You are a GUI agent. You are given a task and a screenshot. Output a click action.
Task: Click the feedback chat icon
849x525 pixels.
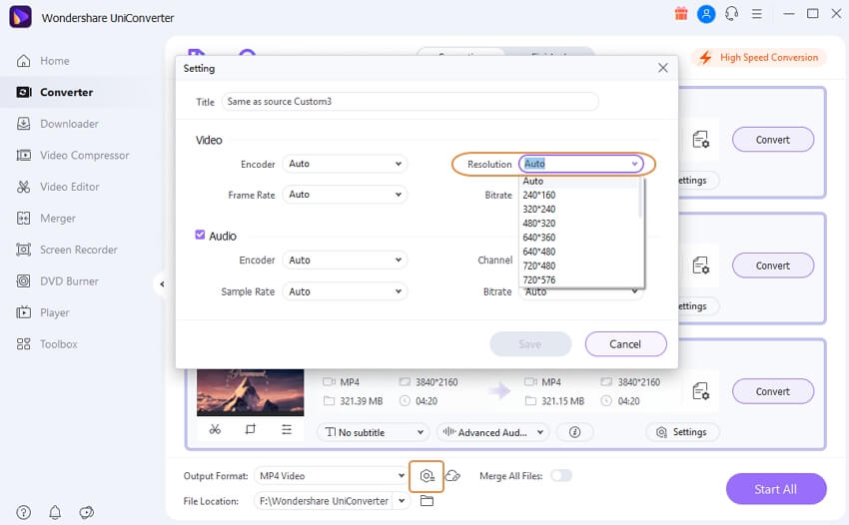pos(87,512)
